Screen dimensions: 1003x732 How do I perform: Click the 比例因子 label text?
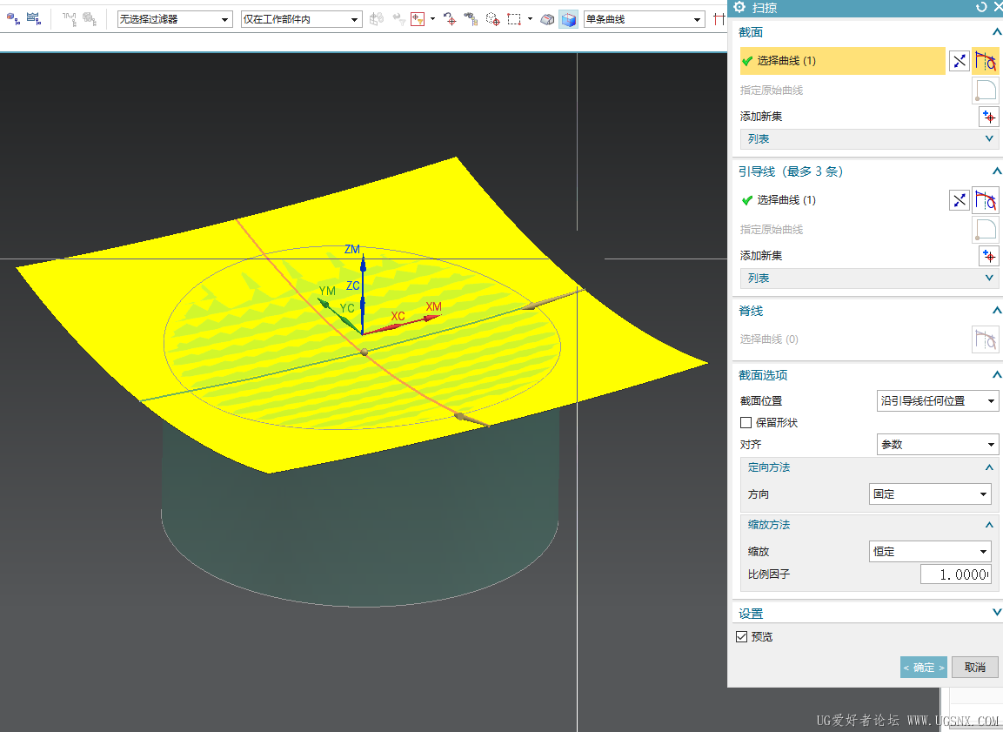(x=769, y=574)
